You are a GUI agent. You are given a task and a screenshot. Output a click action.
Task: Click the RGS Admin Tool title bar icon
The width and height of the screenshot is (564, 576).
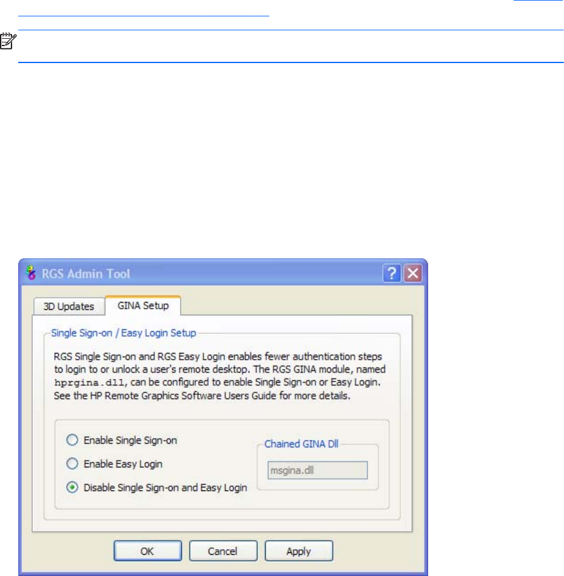coord(31,273)
